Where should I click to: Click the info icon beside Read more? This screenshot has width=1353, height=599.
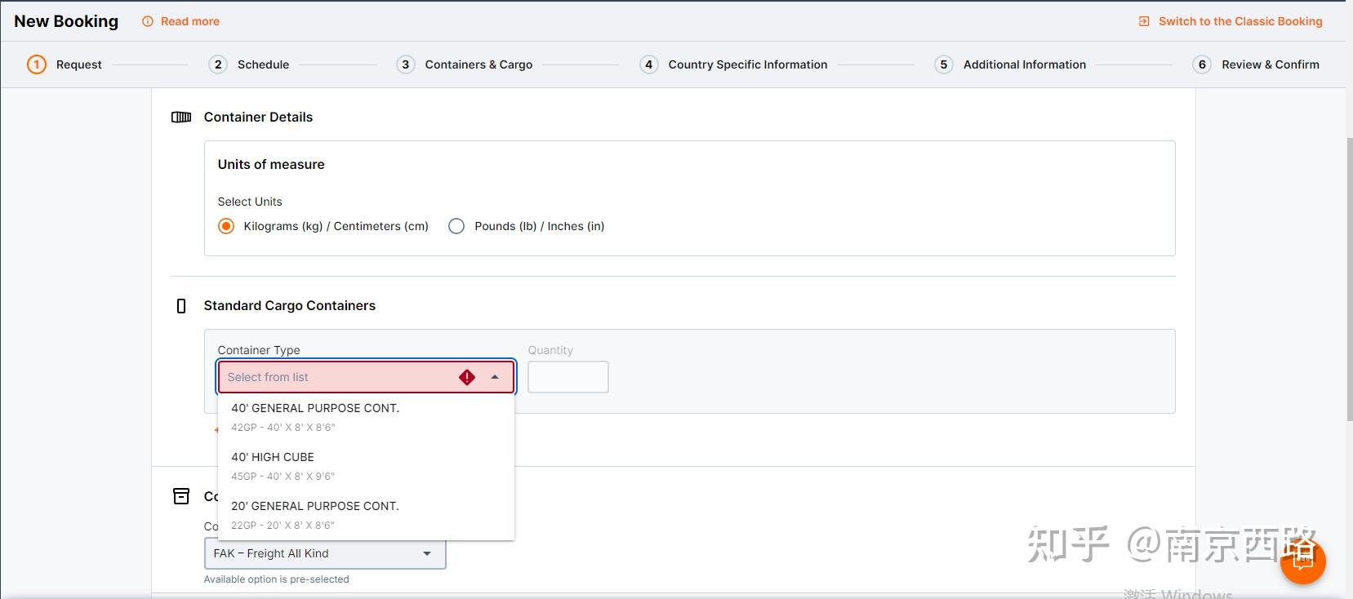coord(148,21)
